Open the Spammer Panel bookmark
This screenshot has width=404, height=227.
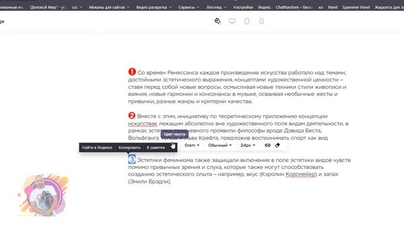[x=356, y=7]
